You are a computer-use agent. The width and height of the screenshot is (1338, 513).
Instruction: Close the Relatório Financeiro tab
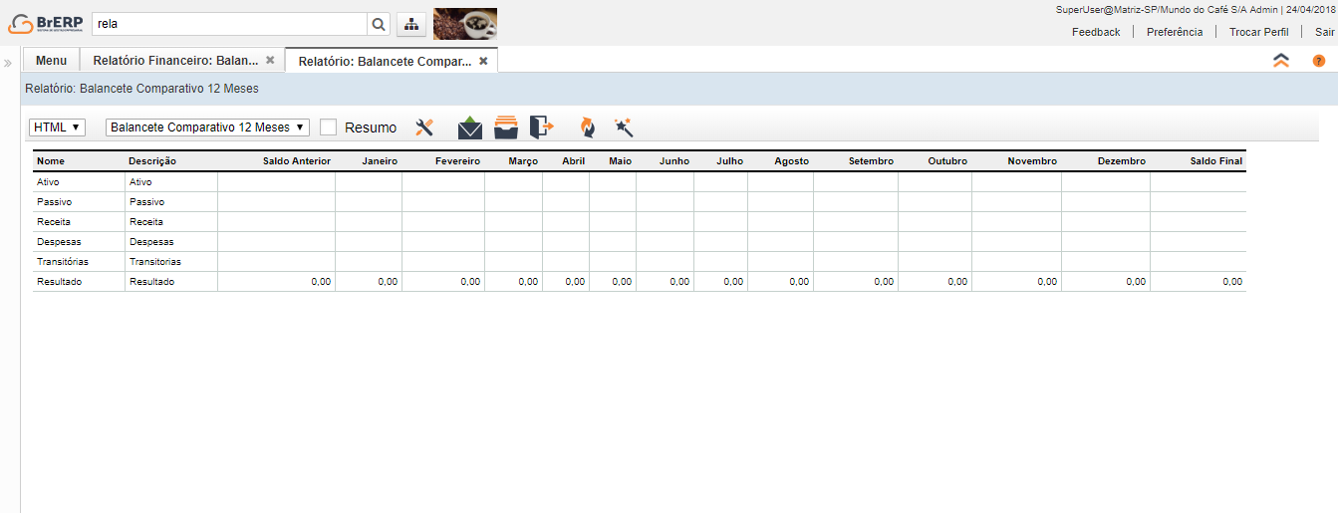tap(270, 60)
